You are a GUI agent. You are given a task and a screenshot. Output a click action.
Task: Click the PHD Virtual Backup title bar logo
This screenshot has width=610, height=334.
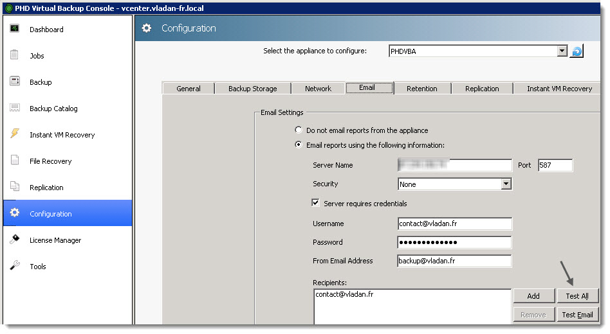pos(8,8)
